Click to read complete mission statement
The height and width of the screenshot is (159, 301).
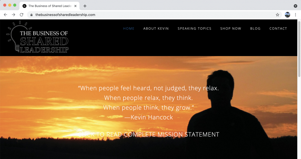[148, 134]
